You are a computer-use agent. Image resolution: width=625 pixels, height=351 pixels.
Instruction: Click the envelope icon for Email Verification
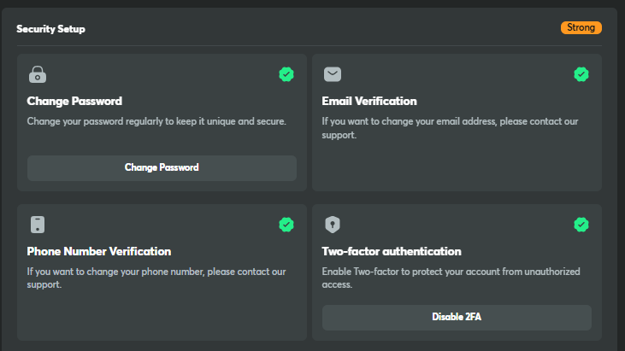click(333, 74)
